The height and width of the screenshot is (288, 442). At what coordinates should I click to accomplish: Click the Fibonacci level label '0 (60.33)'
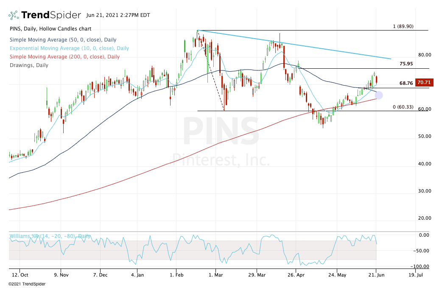(x=403, y=107)
